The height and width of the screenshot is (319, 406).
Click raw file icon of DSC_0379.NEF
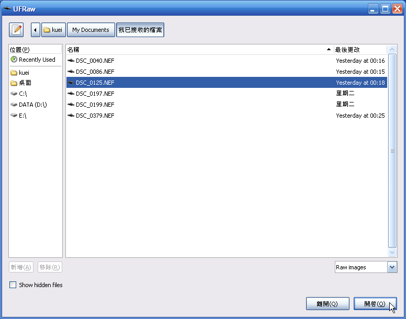[71, 116]
